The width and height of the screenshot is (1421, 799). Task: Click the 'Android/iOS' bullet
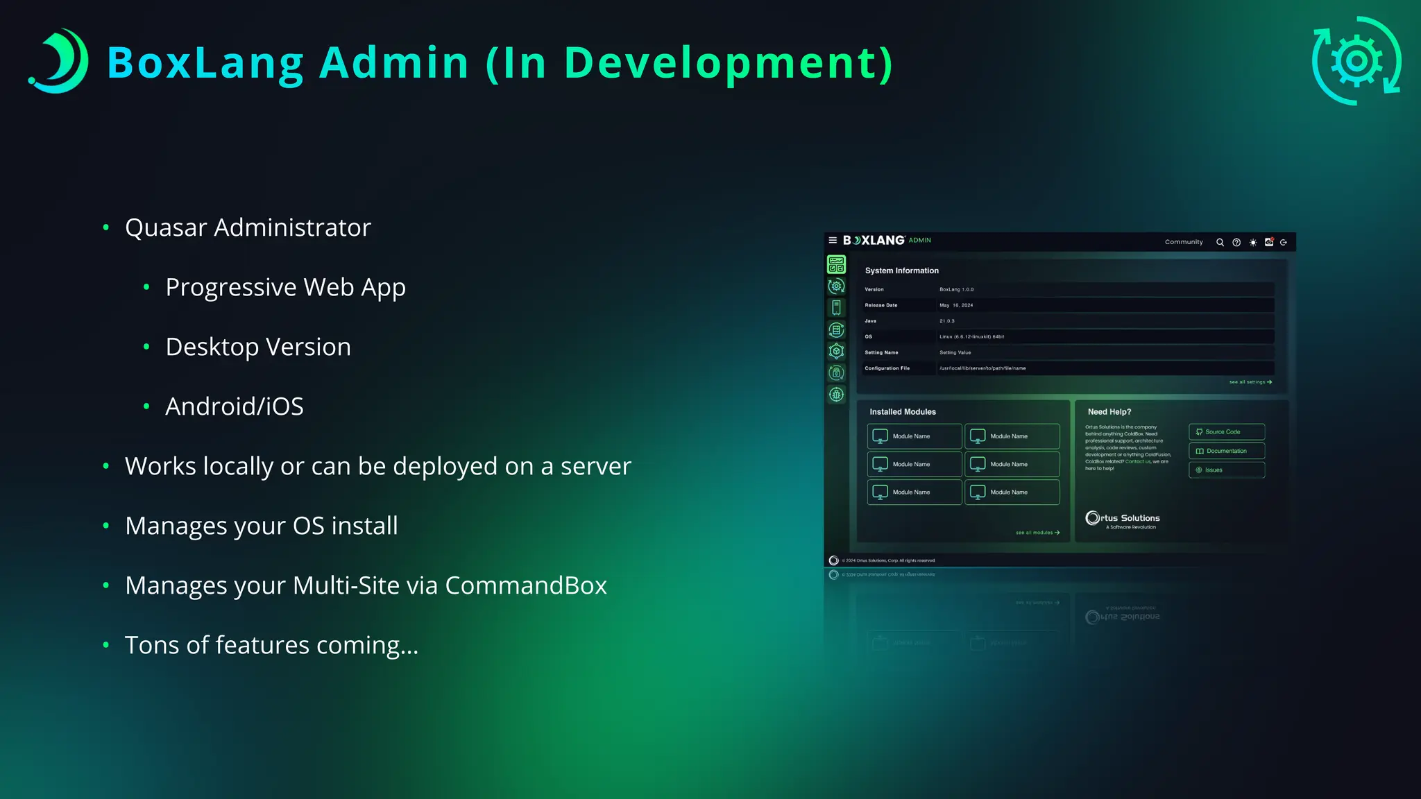pos(235,406)
